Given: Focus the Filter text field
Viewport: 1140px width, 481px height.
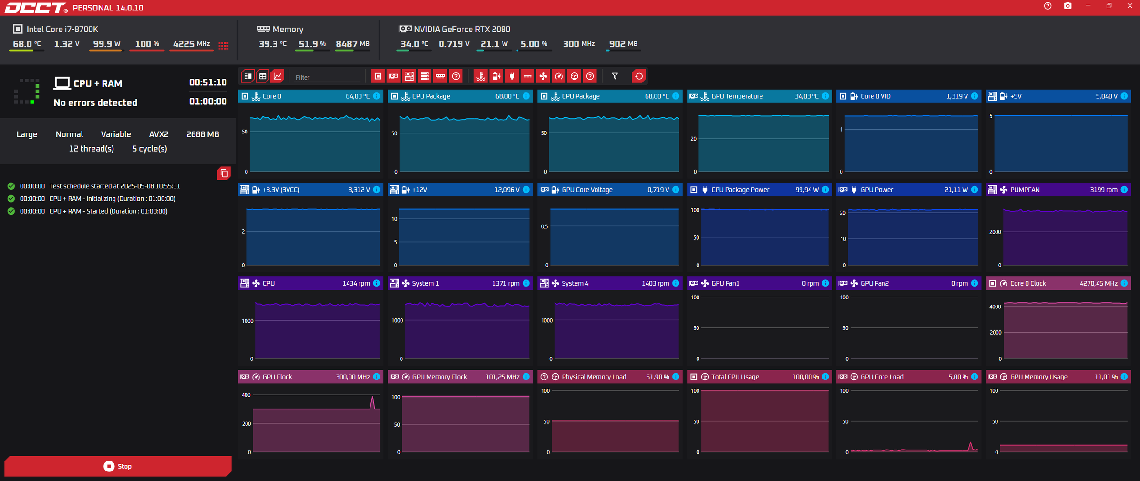Looking at the screenshot, I should pyautogui.click(x=327, y=77).
